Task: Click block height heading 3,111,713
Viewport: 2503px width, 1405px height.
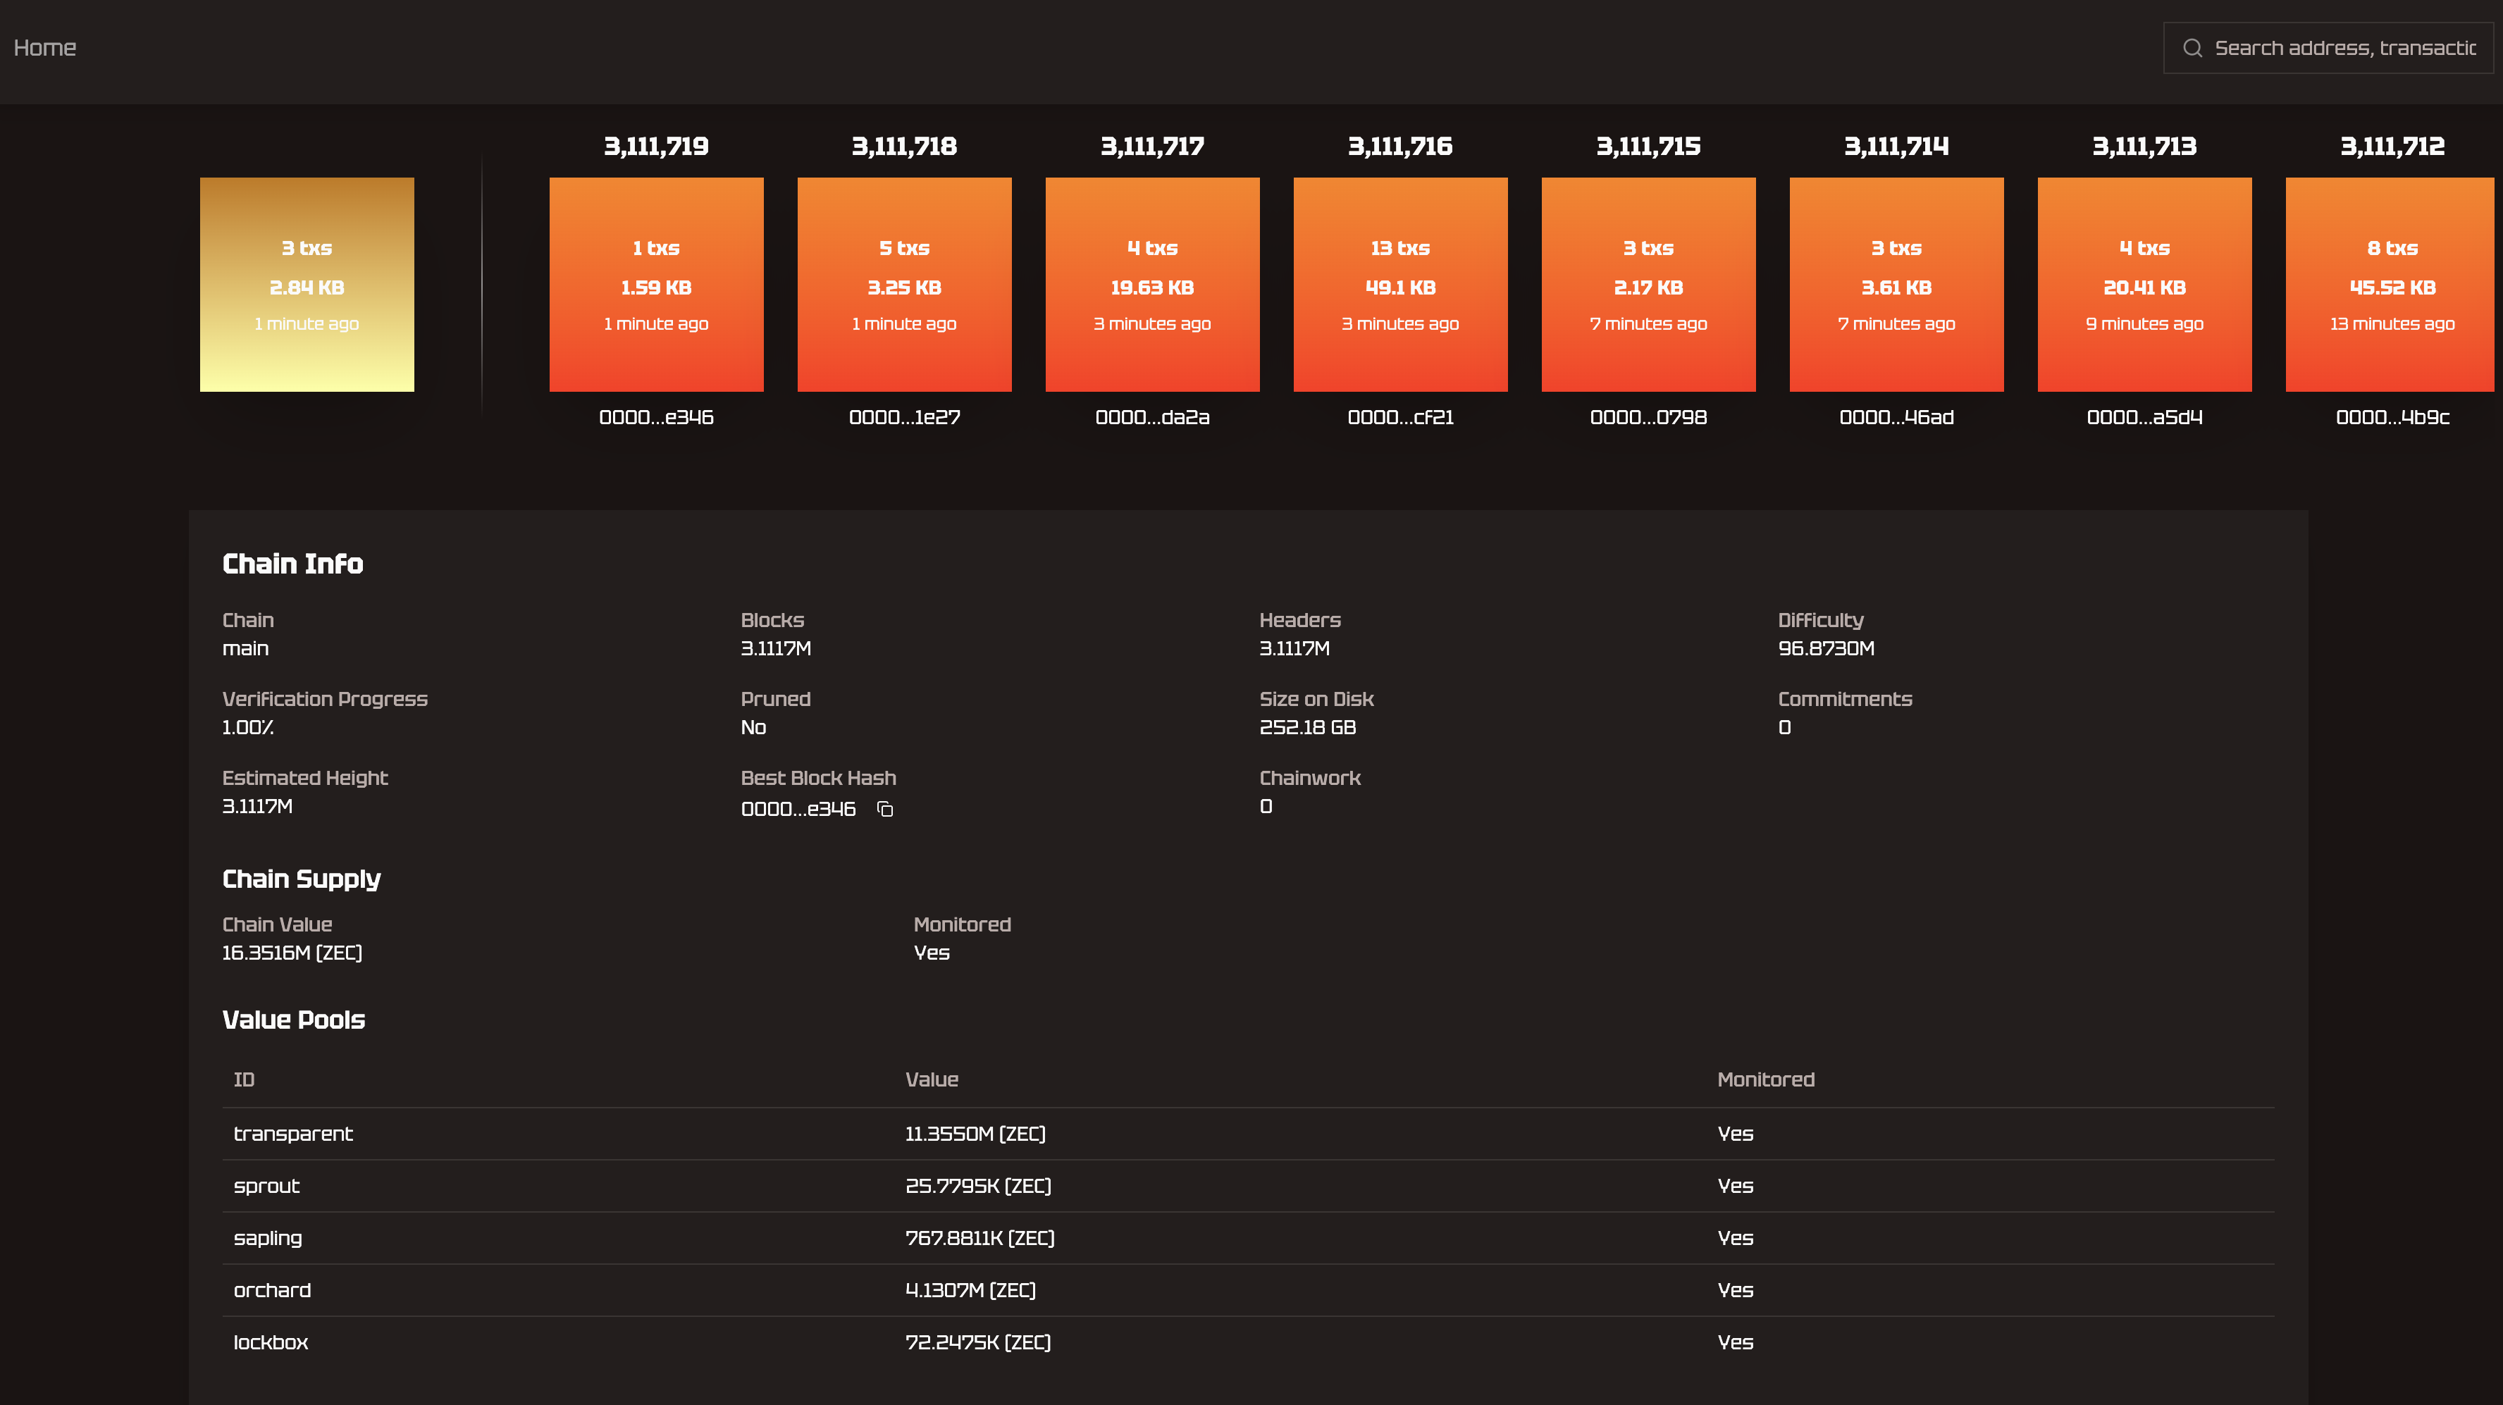Action: [2144, 147]
